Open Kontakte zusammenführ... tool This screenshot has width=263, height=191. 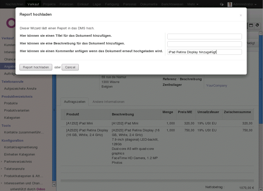(x=24, y=132)
